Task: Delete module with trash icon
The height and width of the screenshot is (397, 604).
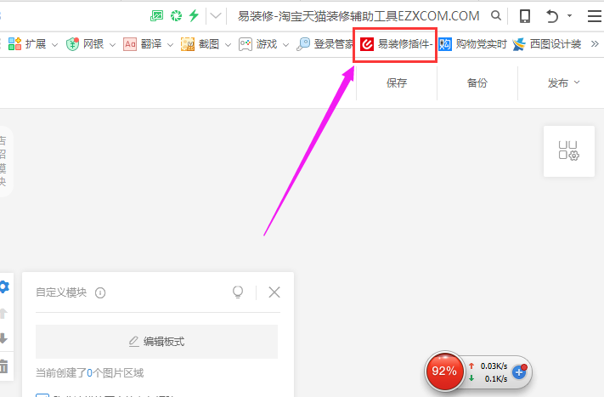Action: tap(4, 366)
